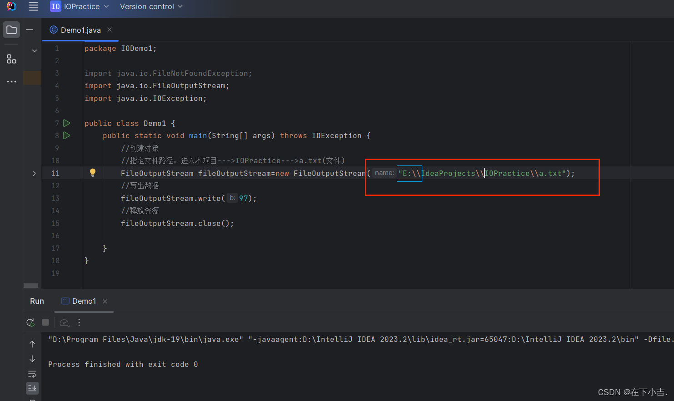Screen dimensions: 674x401
Task: Hide the project panel with the minus icon
Action: [x=30, y=30]
